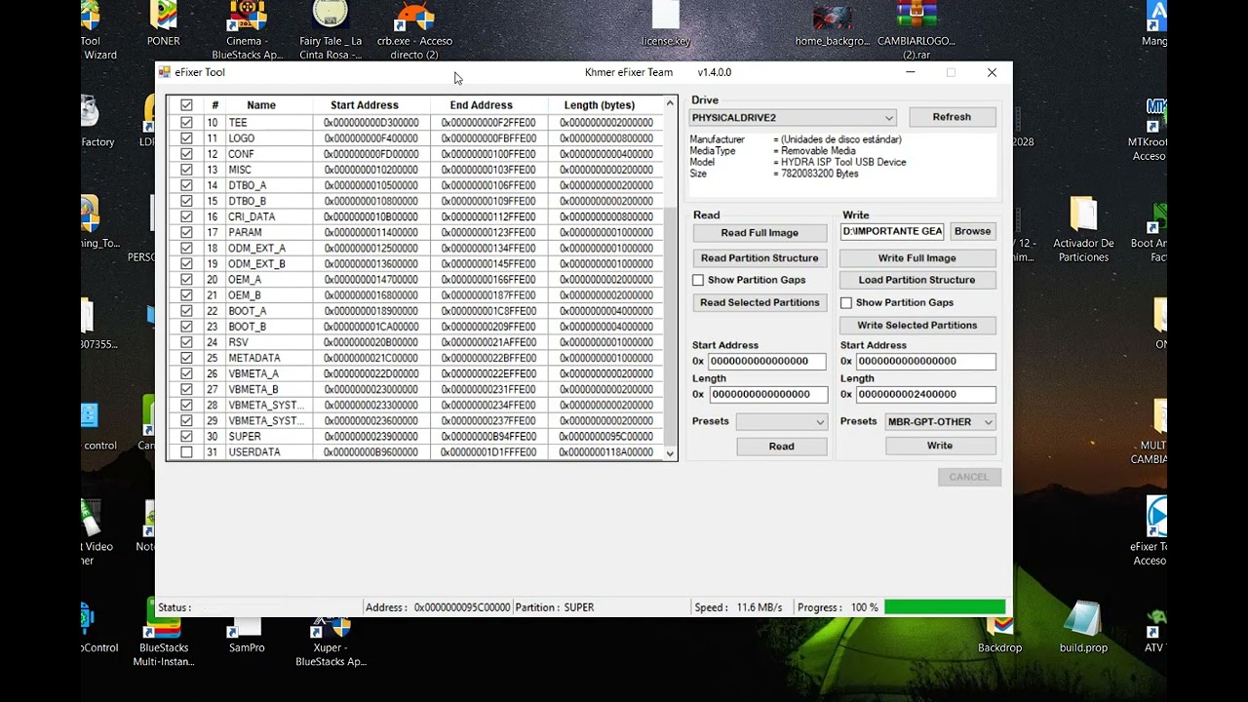Uncheck the PARAM partition checkbox
The image size is (1248, 702).
(x=186, y=232)
